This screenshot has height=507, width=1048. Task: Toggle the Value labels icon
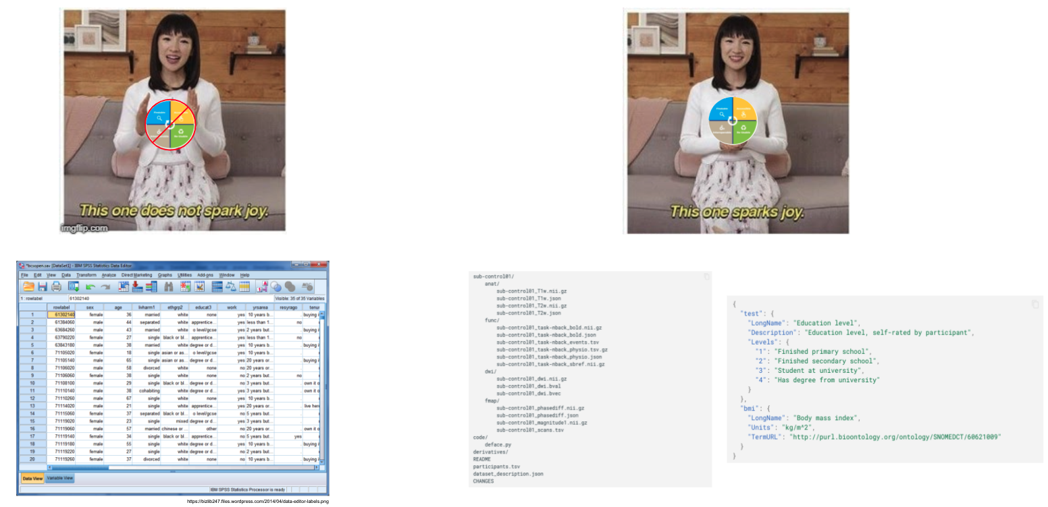pos(263,287)
